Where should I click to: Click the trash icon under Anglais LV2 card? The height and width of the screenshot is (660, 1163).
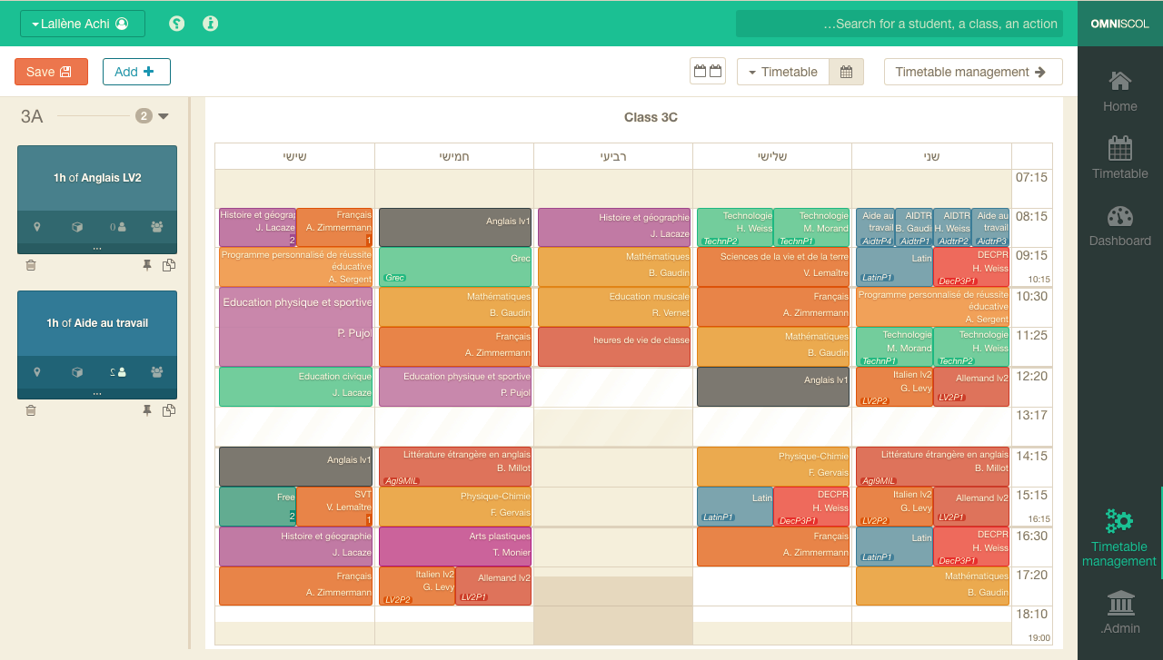(x=31, y=265)
